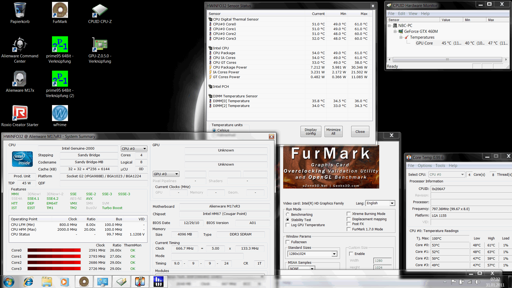Check the Fullscreen option in FurMark
Screen dimensions: 512x288
[288, 242]
